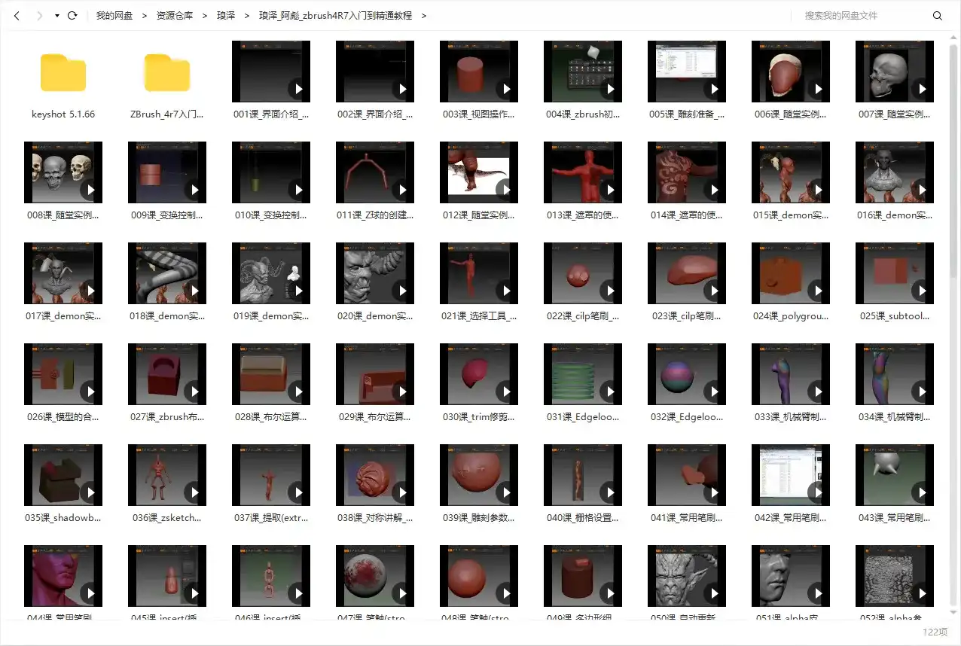The width and height of the screenshot is (961, 646).
Task: Refresh the current folder view
Action: click(x=72, y=15)
